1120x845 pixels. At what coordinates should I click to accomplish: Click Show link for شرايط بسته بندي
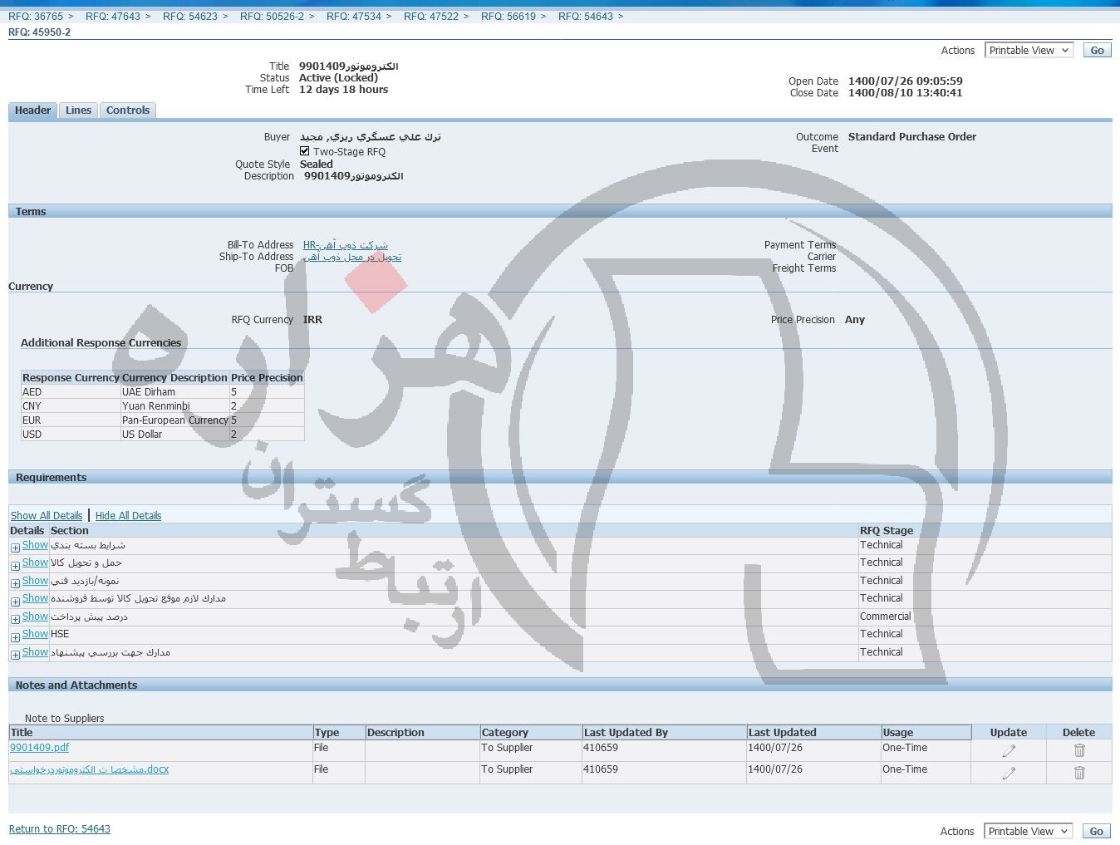click(x=35, y=545)
